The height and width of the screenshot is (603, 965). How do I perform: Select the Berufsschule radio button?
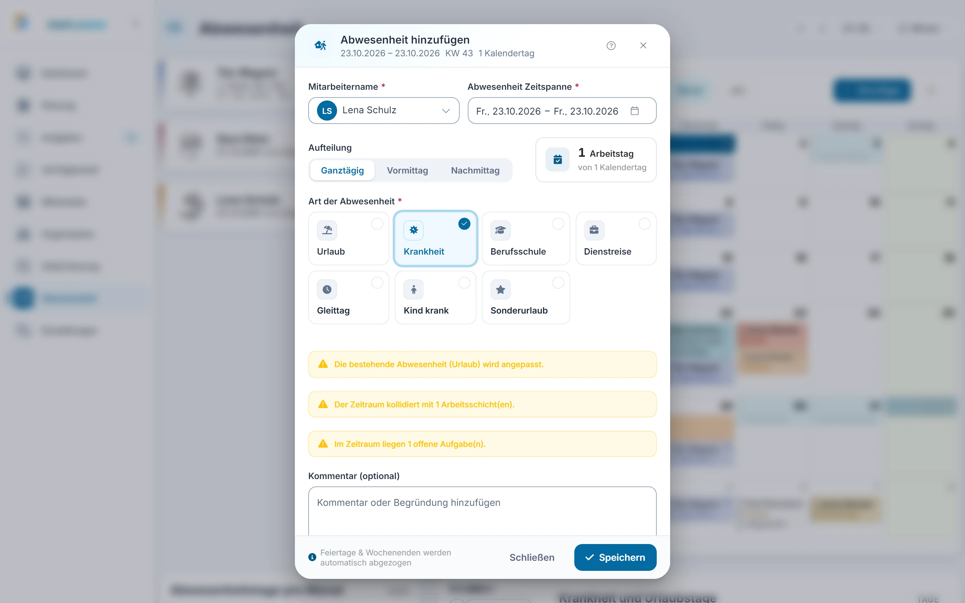click(558, 224)
